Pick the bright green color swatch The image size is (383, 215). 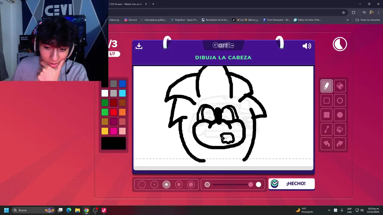(x=105, y=112)
